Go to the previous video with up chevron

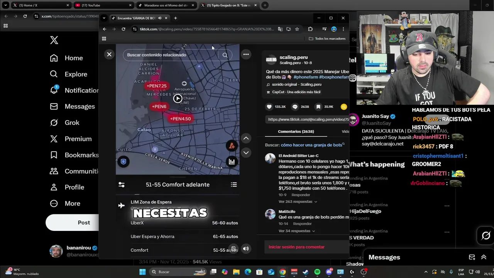pyautogui.click(x=246, y=138)
